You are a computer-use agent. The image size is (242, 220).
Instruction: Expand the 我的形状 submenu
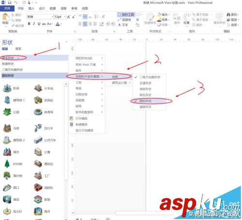tap(87, 58)
